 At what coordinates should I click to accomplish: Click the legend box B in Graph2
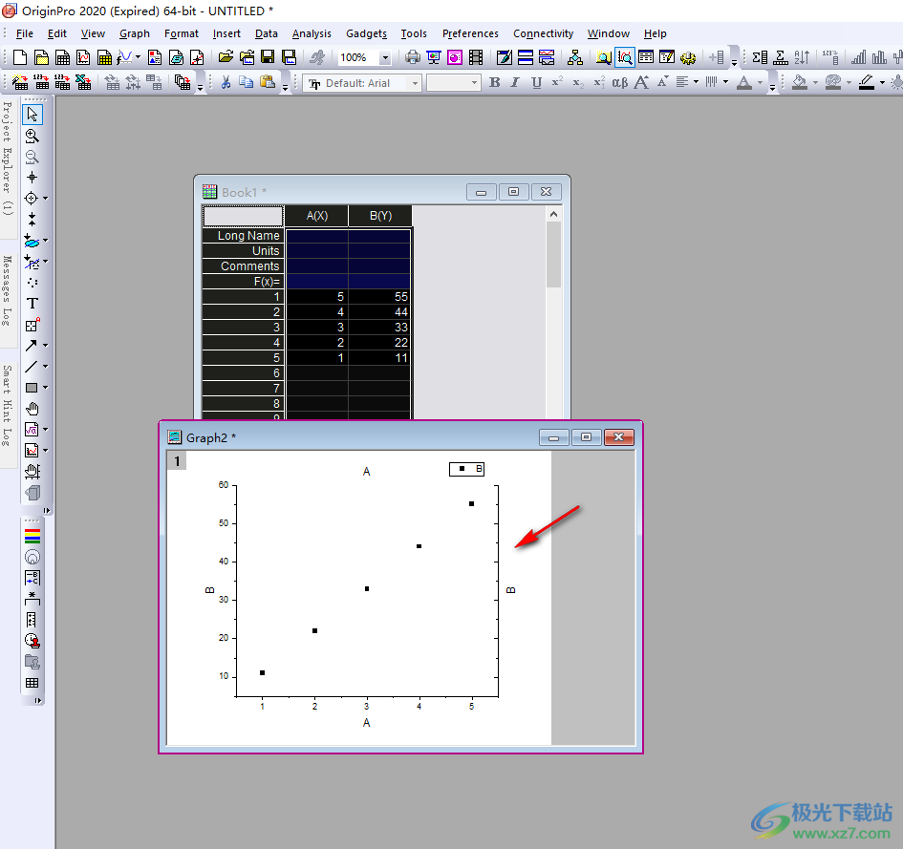pyautogui.click(x=467, y=469)
